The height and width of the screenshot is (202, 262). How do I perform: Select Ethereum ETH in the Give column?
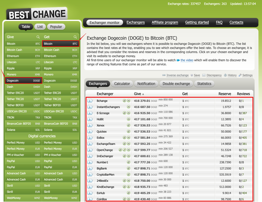(x=23, y=56)
